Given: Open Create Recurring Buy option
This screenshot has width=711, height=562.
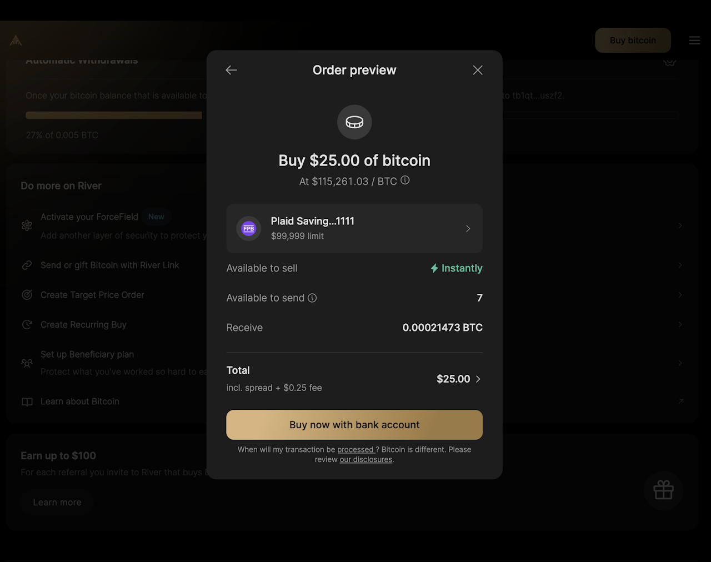Looking at the screenshot, I should point(83,325).
